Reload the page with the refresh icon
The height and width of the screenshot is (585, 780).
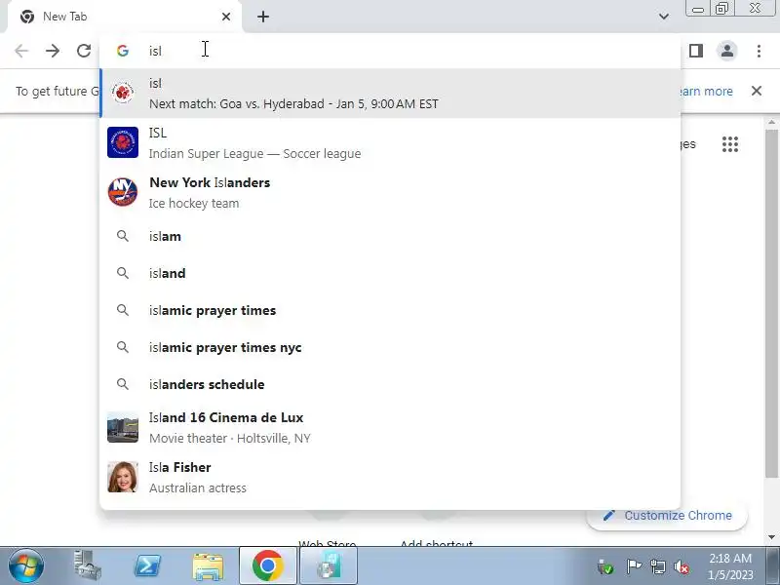[84, 51]
